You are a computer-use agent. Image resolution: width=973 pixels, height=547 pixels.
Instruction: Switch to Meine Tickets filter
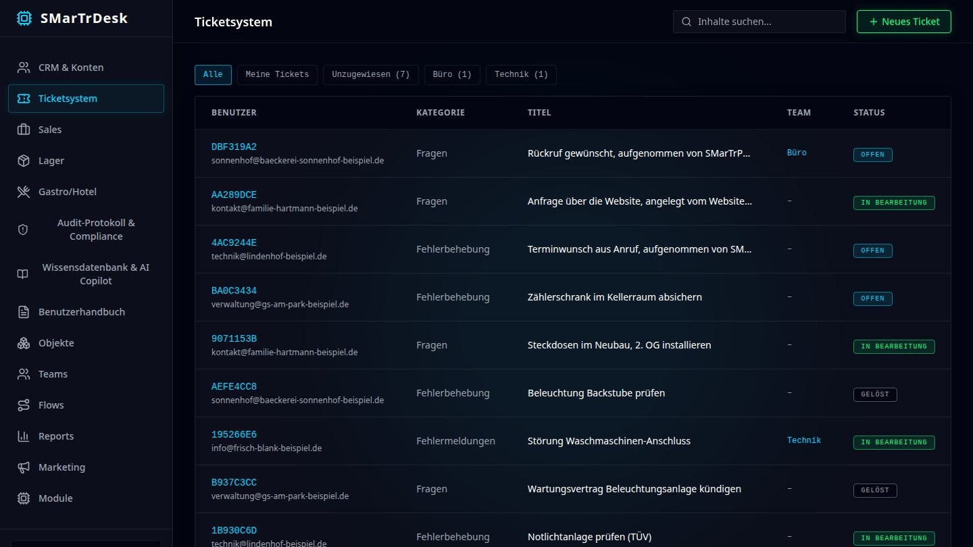coord(277,74)
